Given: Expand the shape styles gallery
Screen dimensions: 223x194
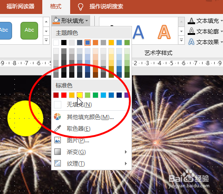Looking at the screenshot, I should coord(46,40).
